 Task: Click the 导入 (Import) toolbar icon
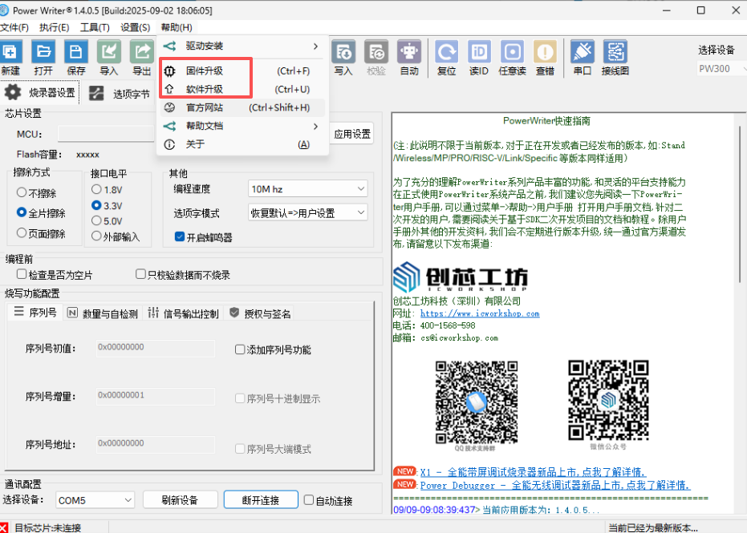[x=108, y=51]
